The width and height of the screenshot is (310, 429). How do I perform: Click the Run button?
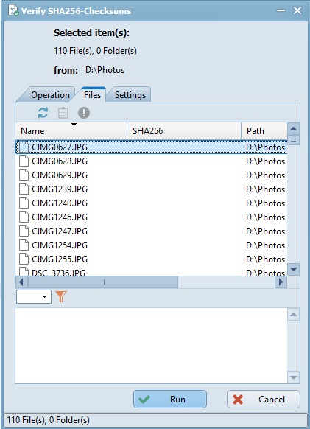170,400
